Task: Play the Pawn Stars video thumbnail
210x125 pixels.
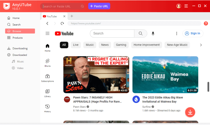Action: coord(96,75)
